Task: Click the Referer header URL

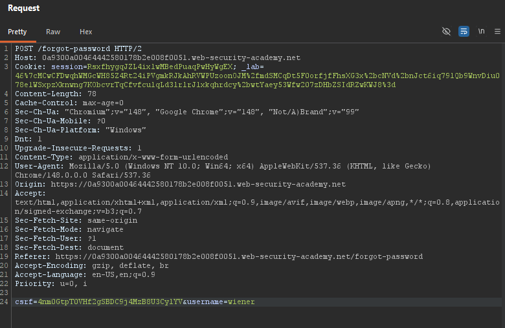Action: click(239, 257)
